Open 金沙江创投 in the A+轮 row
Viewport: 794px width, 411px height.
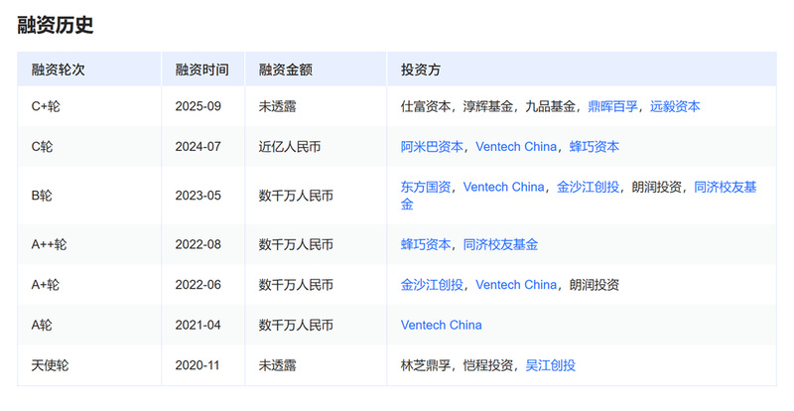pos(432,285)
